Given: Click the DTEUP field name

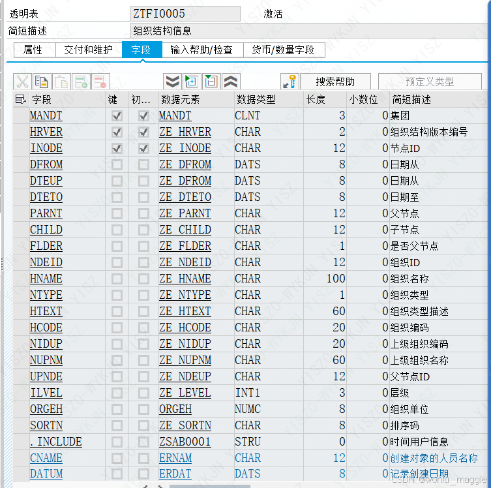Looking at the screenshot, I should pos(46,181).
